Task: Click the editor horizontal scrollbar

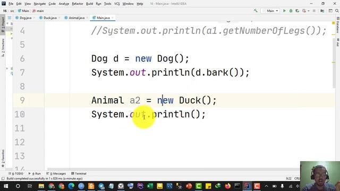Action: tap(174, 169)
